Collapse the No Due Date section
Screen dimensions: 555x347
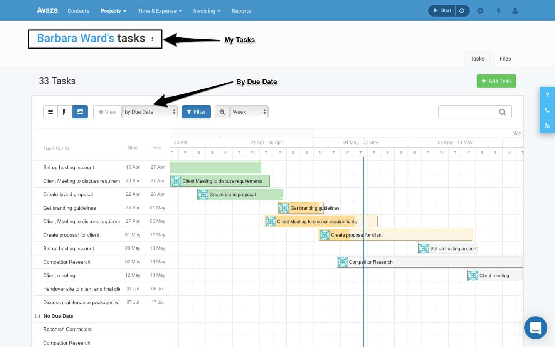[37, 316]
